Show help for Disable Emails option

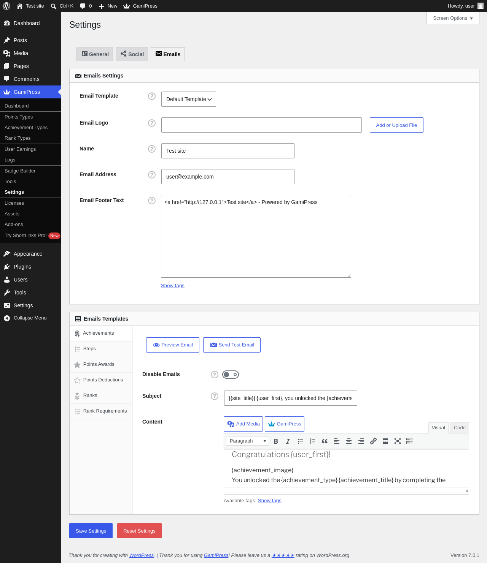tap(215, 375)
